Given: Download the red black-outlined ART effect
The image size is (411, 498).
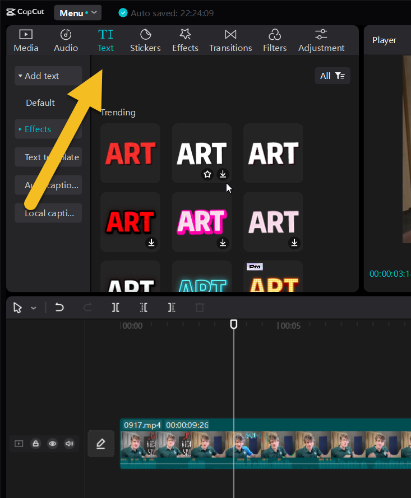Looking at the screenshot, I should coord(151,243).
